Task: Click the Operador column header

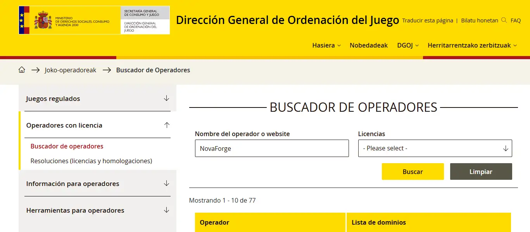Action: pyautogui.click(x=270, y=222)
